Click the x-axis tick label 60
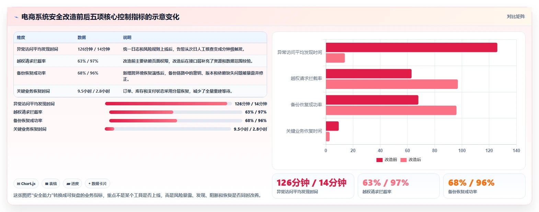The width and height of the screenshot is (539, 212). (408, 150)
